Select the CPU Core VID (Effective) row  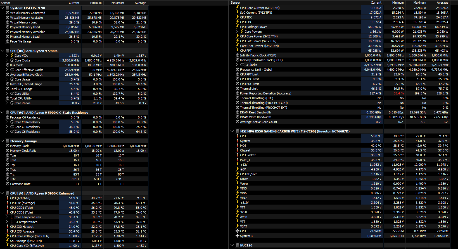pos(74,246)
